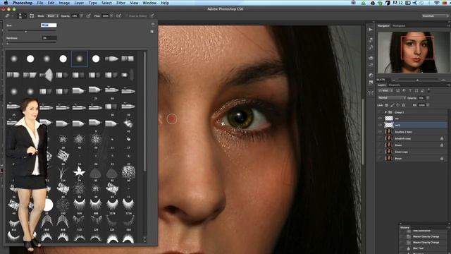Select the fan-shaped flat brush preset
The image size is (451, 254).
(x=47, y=75)
